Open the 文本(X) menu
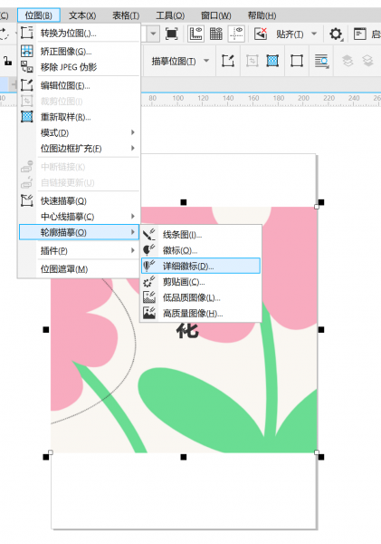Screen dimensions: 381x544 pos(82,15)
